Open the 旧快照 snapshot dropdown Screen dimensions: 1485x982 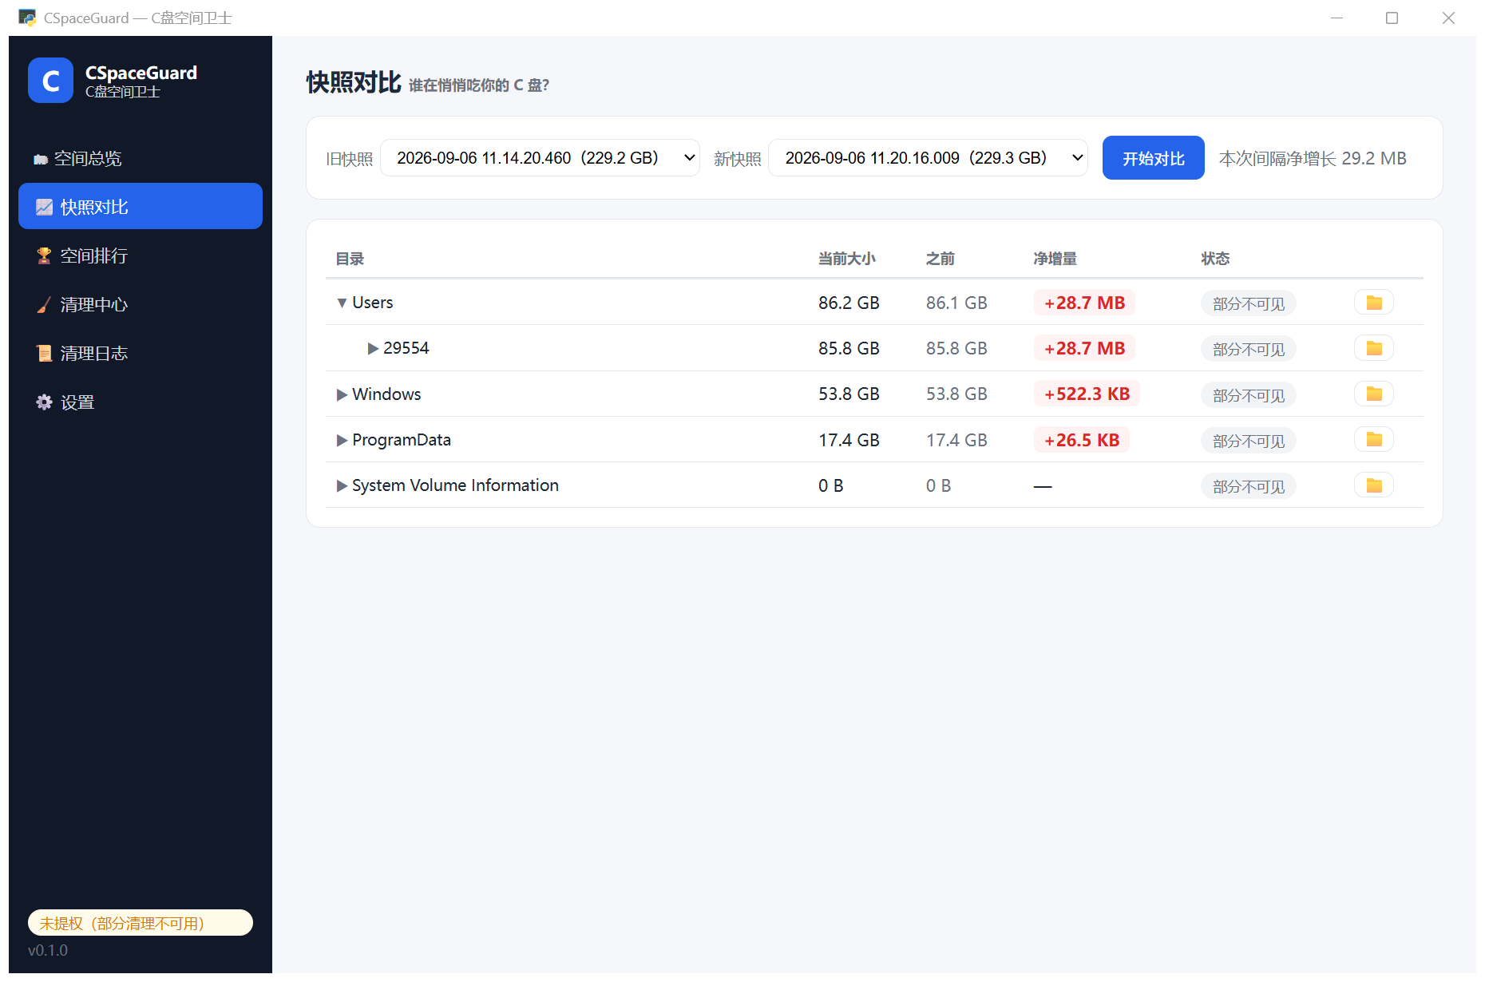(540, 158)
